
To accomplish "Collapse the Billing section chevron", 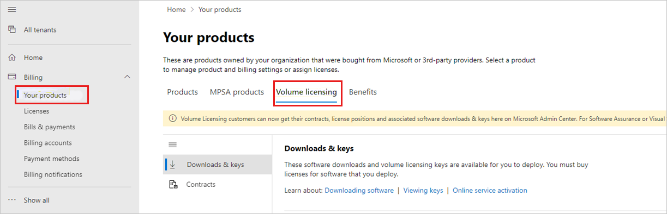I will [x=128, y=77].
